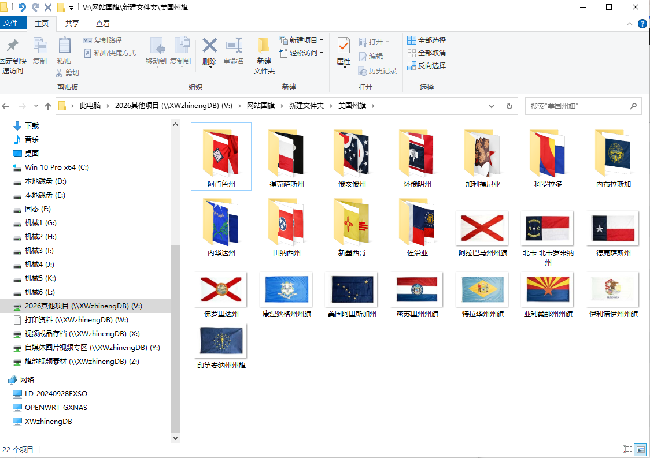The height and width of the screenshot is (458, 650).
Task: Select XWzhinengDB network computer
Action: pos(49,422)
